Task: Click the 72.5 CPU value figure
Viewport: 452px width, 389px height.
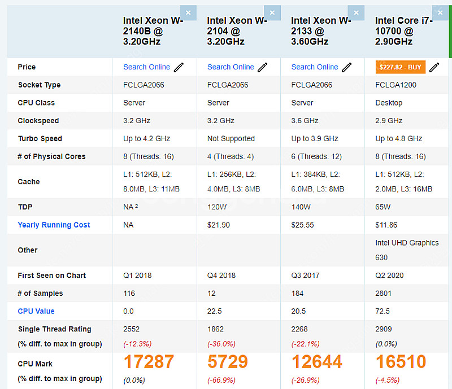Action: [x=383, y=311]
